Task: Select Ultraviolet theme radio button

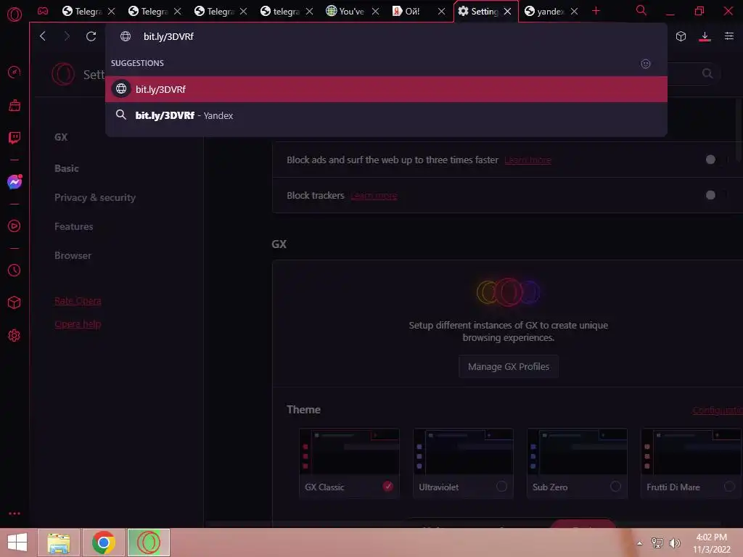Action: click(501, 487)
